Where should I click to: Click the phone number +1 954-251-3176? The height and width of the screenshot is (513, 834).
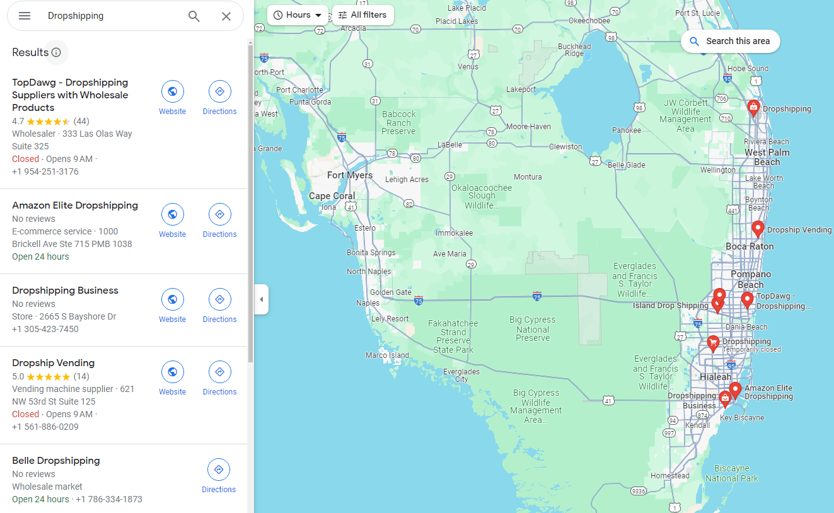point(45,171)
